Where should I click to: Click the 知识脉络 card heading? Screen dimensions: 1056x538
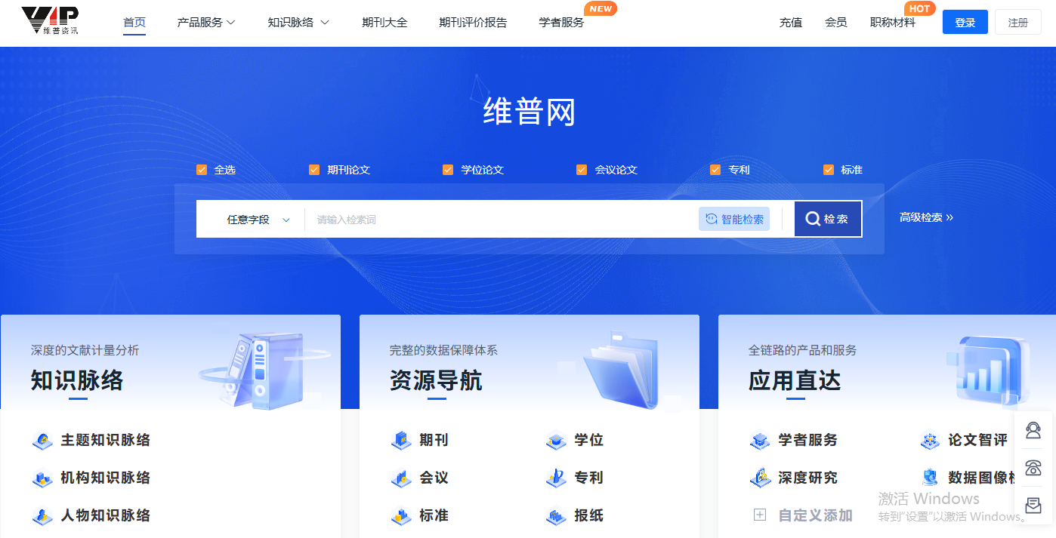[77, 380]
